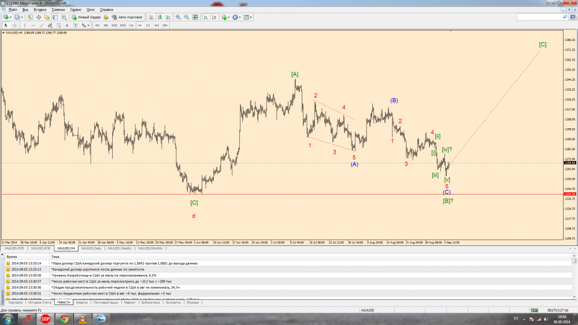The width and height of the screenshot is (578, 325).
Task: Switch to Candlestick chart display
Action: pyautogui.click(x=160, y=17)
